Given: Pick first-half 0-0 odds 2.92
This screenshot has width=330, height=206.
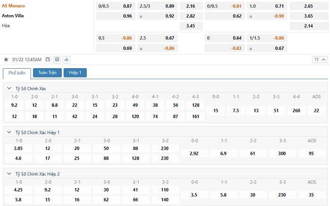Looking at the screenshot, I should click(x=194, y=154).
